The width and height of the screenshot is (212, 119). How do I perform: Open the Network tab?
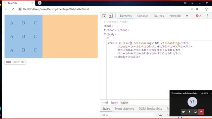175,16
